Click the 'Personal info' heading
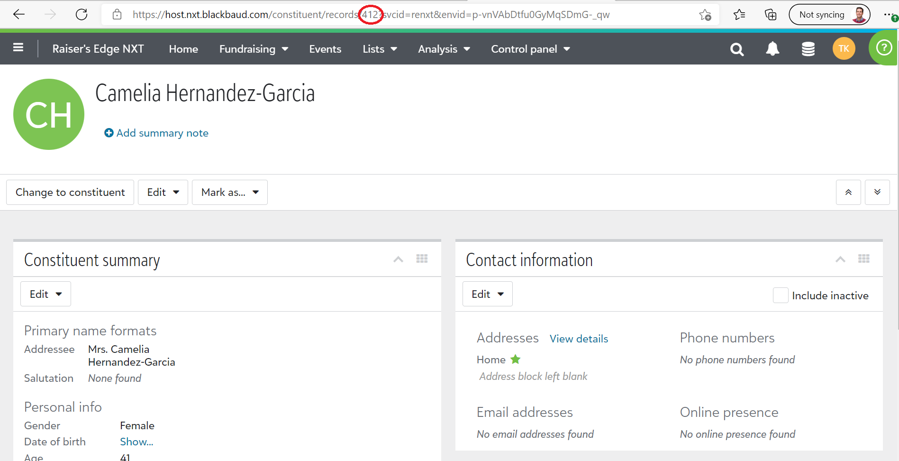The width and height of the screenshot is (899, 461). 63,407
